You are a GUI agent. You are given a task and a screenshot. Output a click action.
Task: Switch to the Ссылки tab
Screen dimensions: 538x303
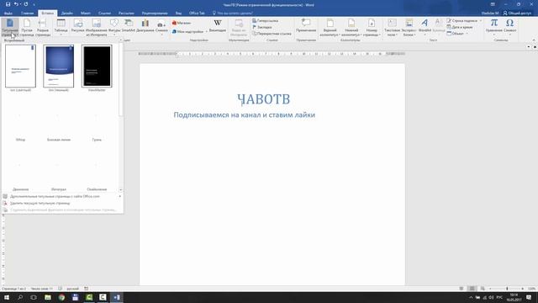pos(104,13)
